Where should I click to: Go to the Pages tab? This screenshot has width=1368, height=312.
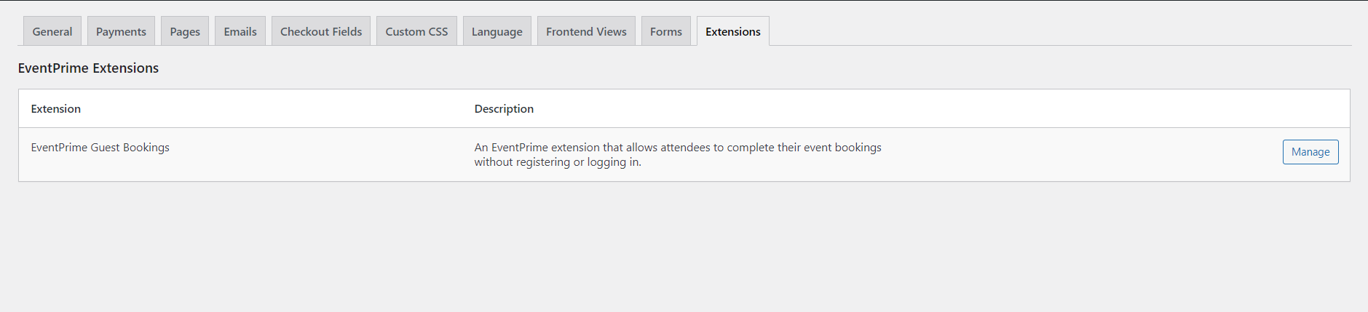coord(185,31)
